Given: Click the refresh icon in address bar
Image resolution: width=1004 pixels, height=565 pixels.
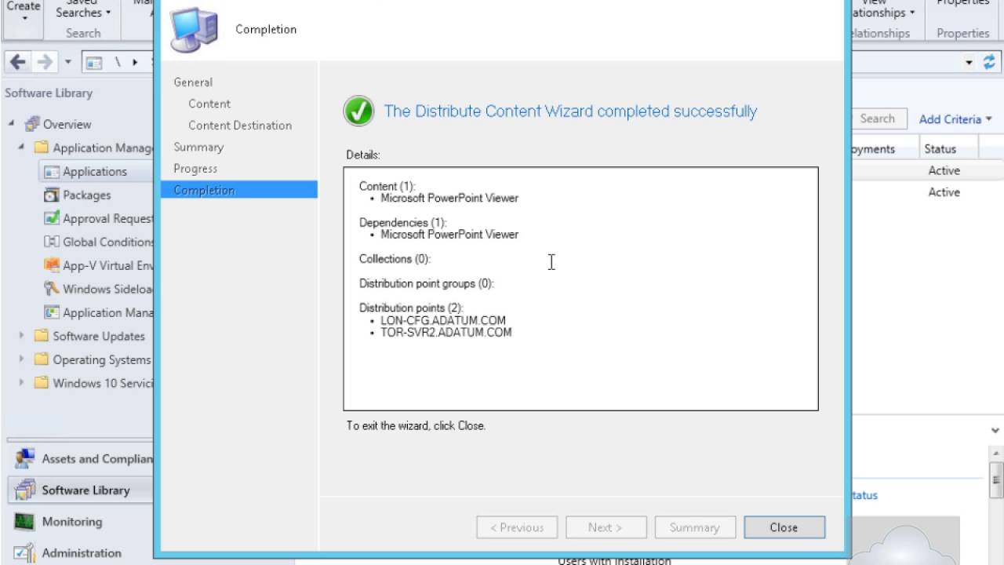Looking at the screenshot, I should [x=989, y=62].
